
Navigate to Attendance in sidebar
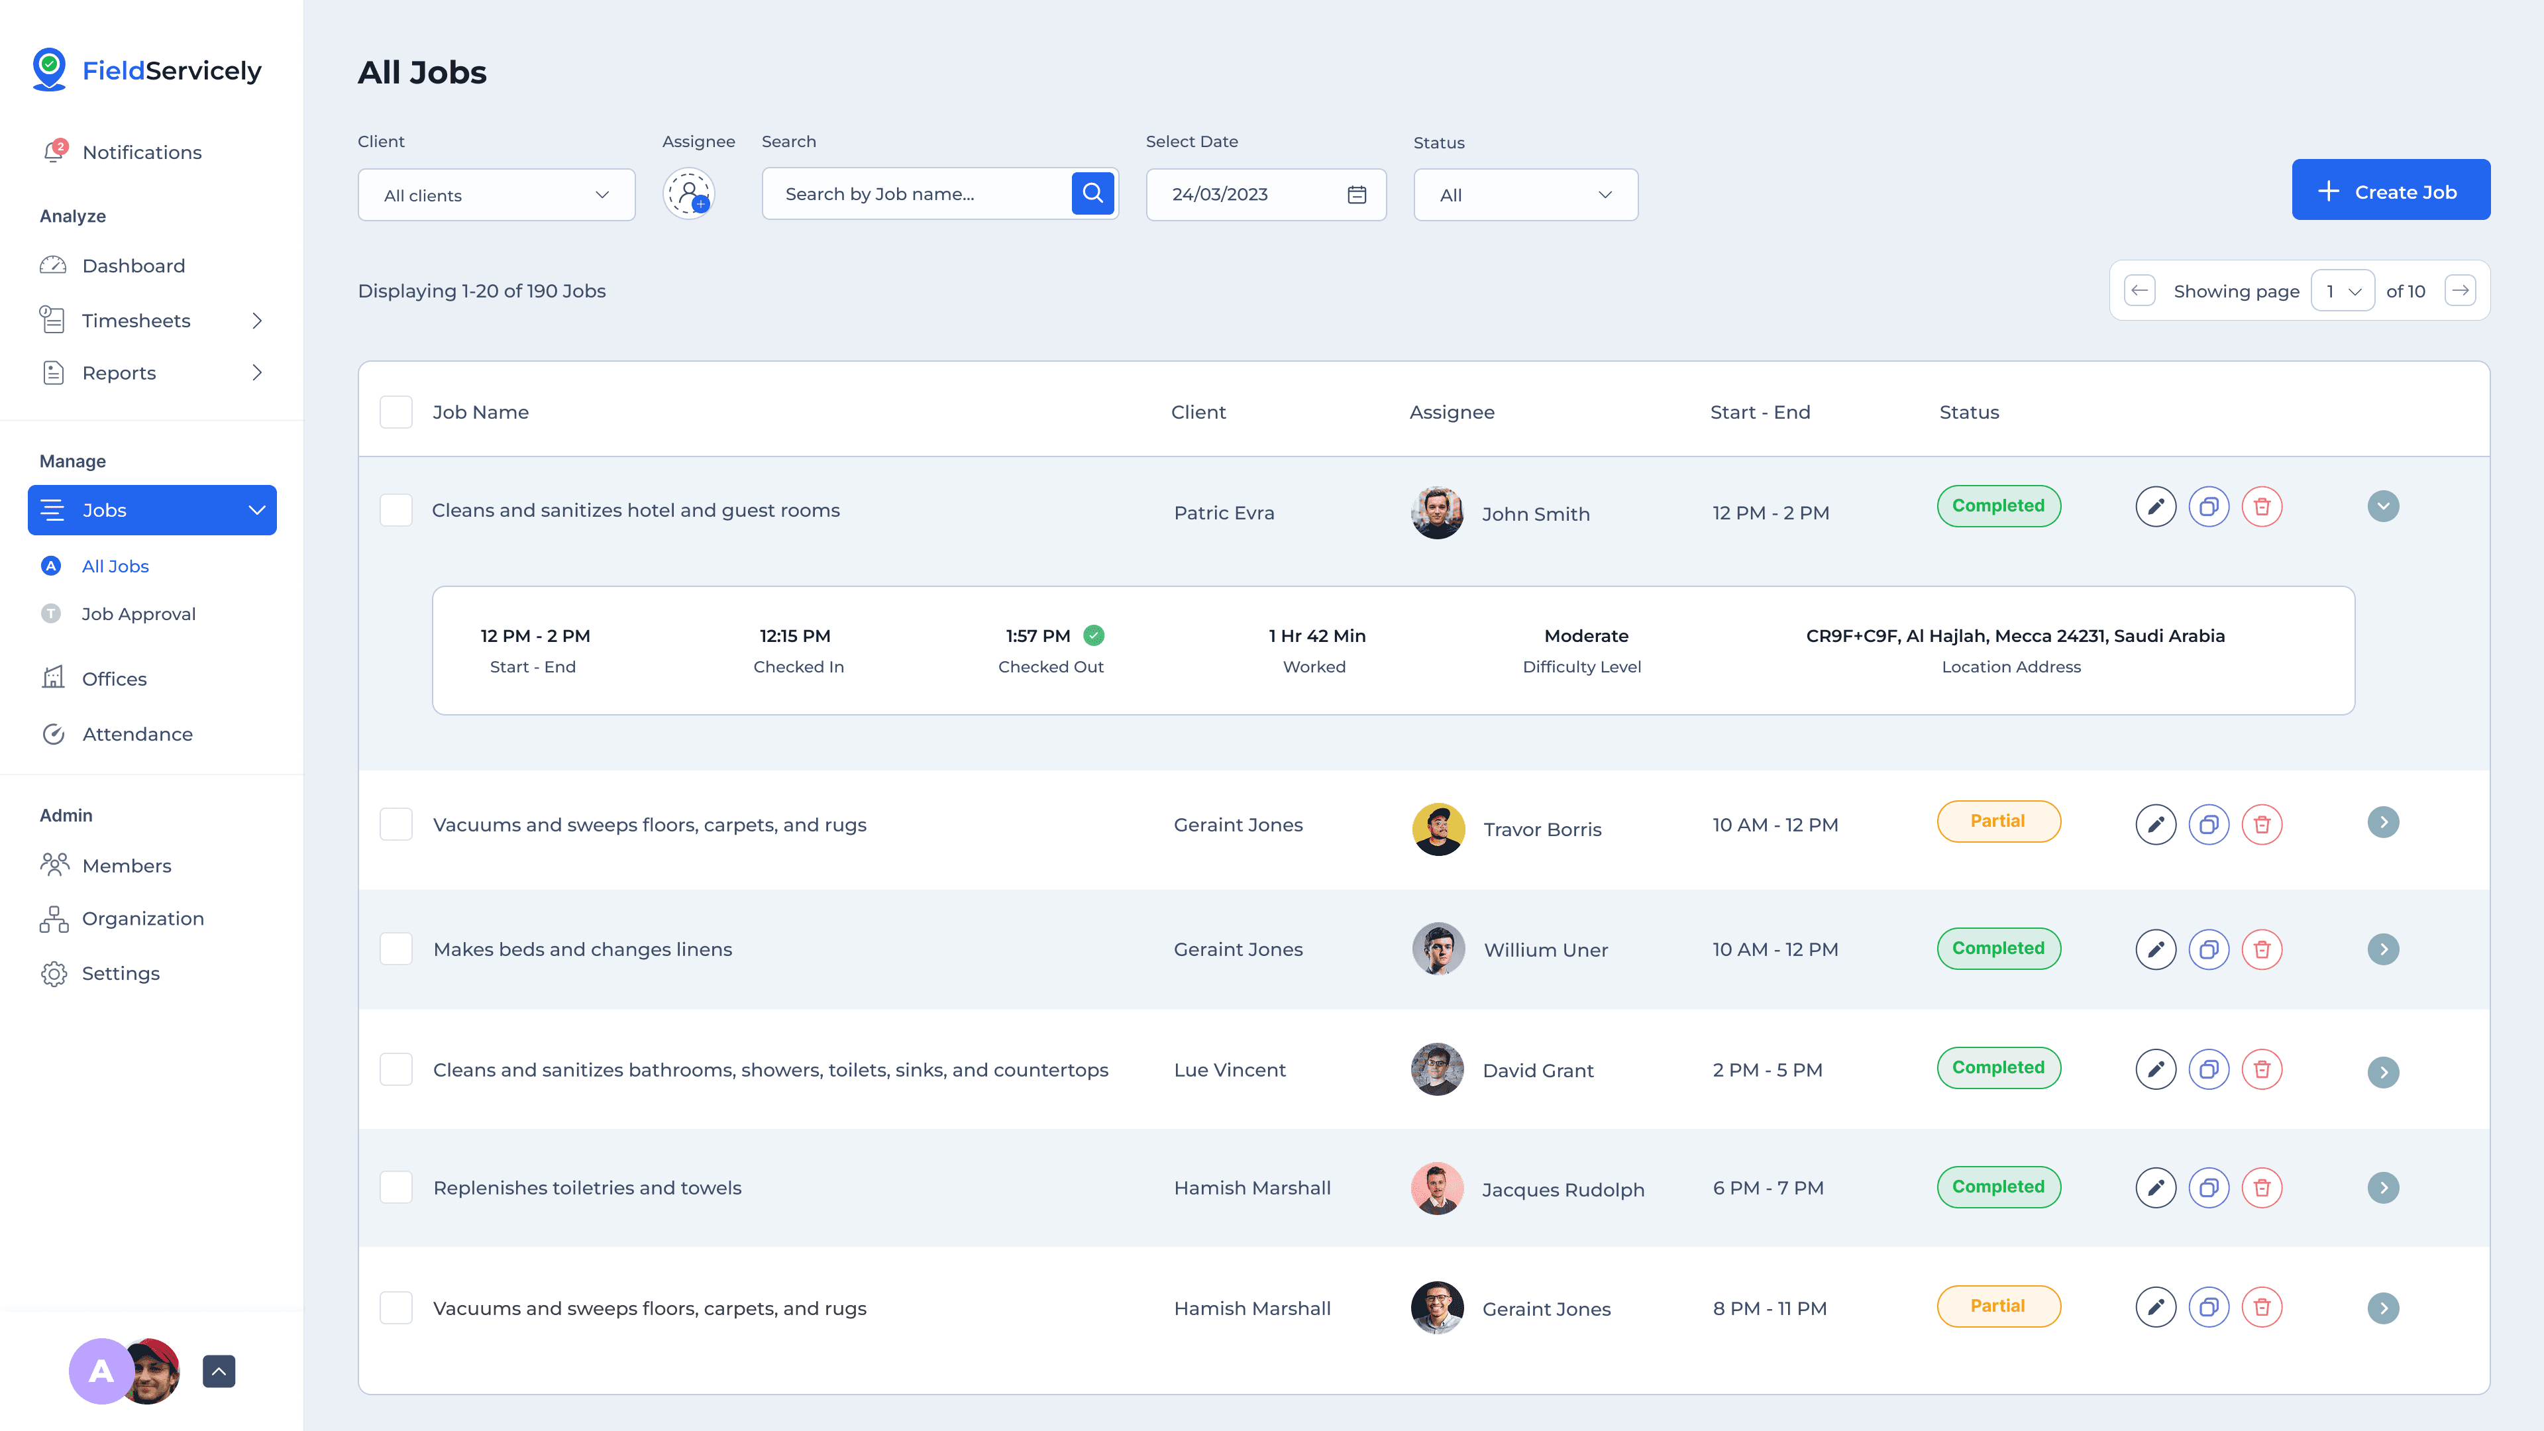[137, 734]
